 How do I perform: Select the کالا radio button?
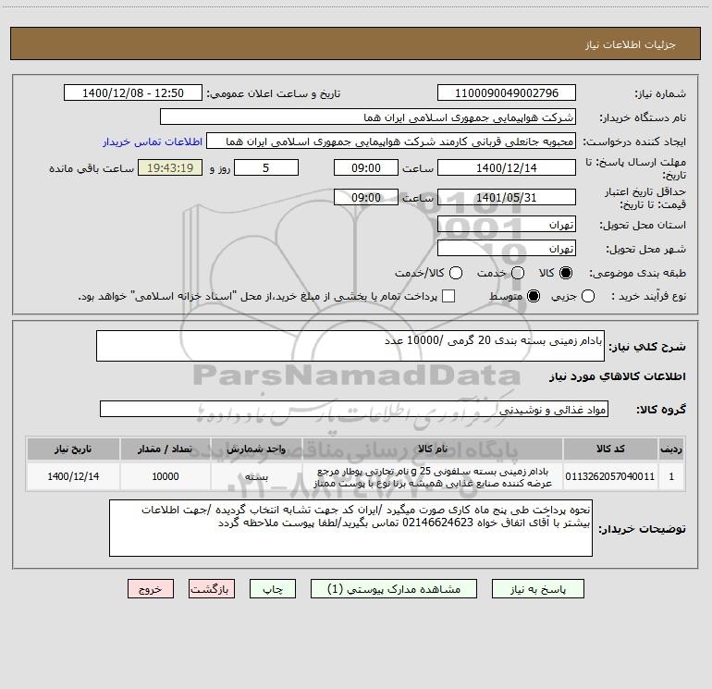pyautogui.click(x=566, y=273)
